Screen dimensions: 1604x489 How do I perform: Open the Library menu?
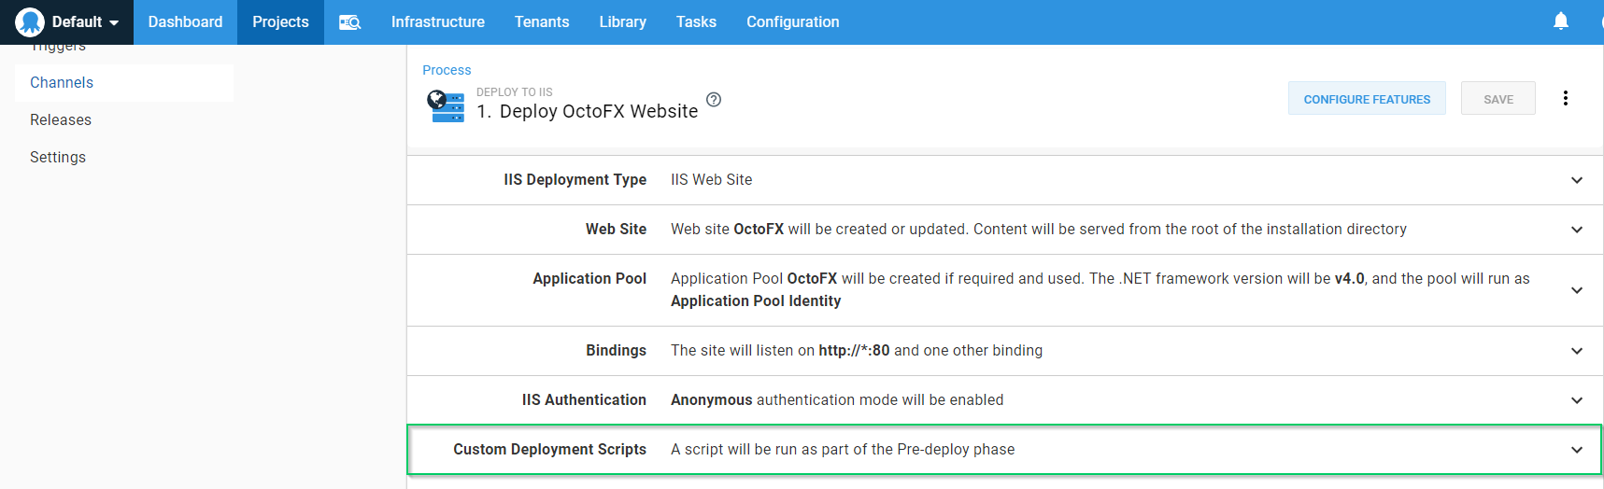(622, 22)
